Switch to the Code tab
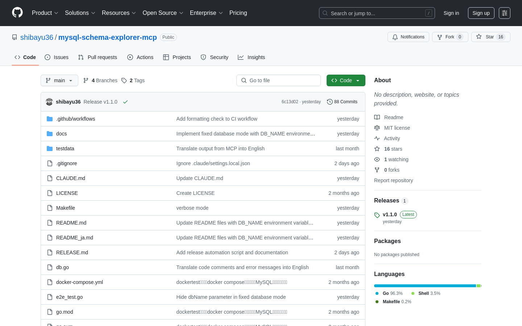Image resolution: width=522 pixels, height=326 pixels. pyautogui.click(x=25, y=57)
